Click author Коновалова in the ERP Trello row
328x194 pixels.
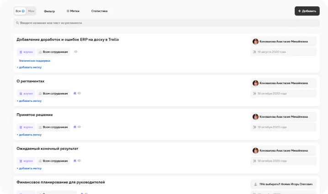[284, 42]
